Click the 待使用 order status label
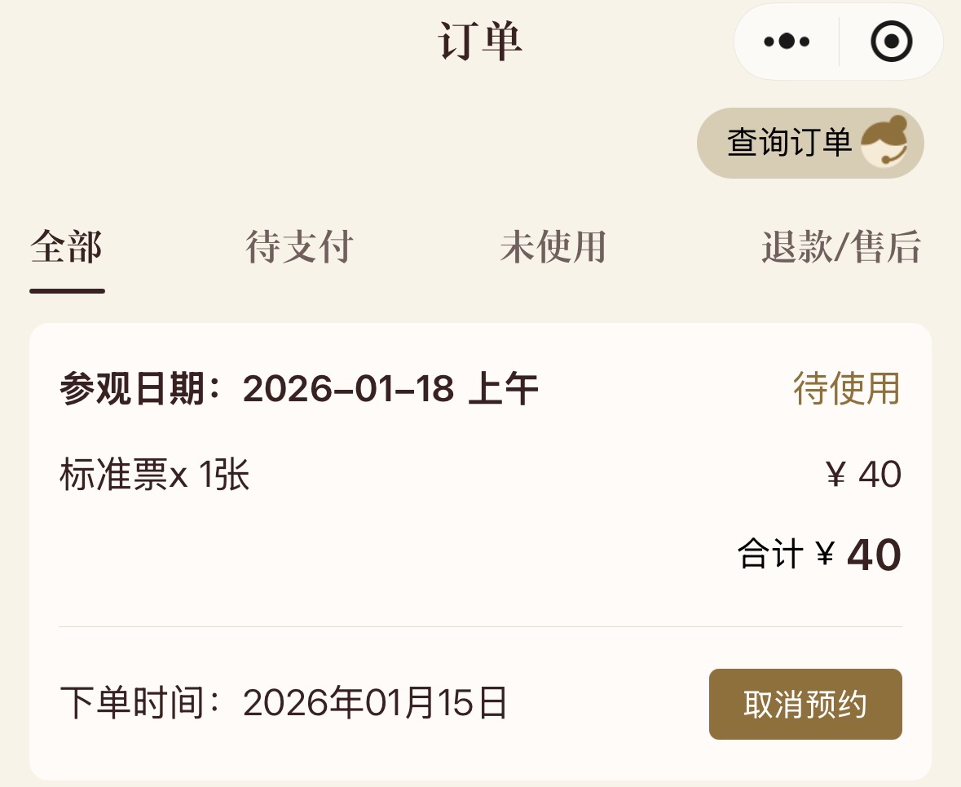Screen dimensions: 961x787 (x=847, y=389)
